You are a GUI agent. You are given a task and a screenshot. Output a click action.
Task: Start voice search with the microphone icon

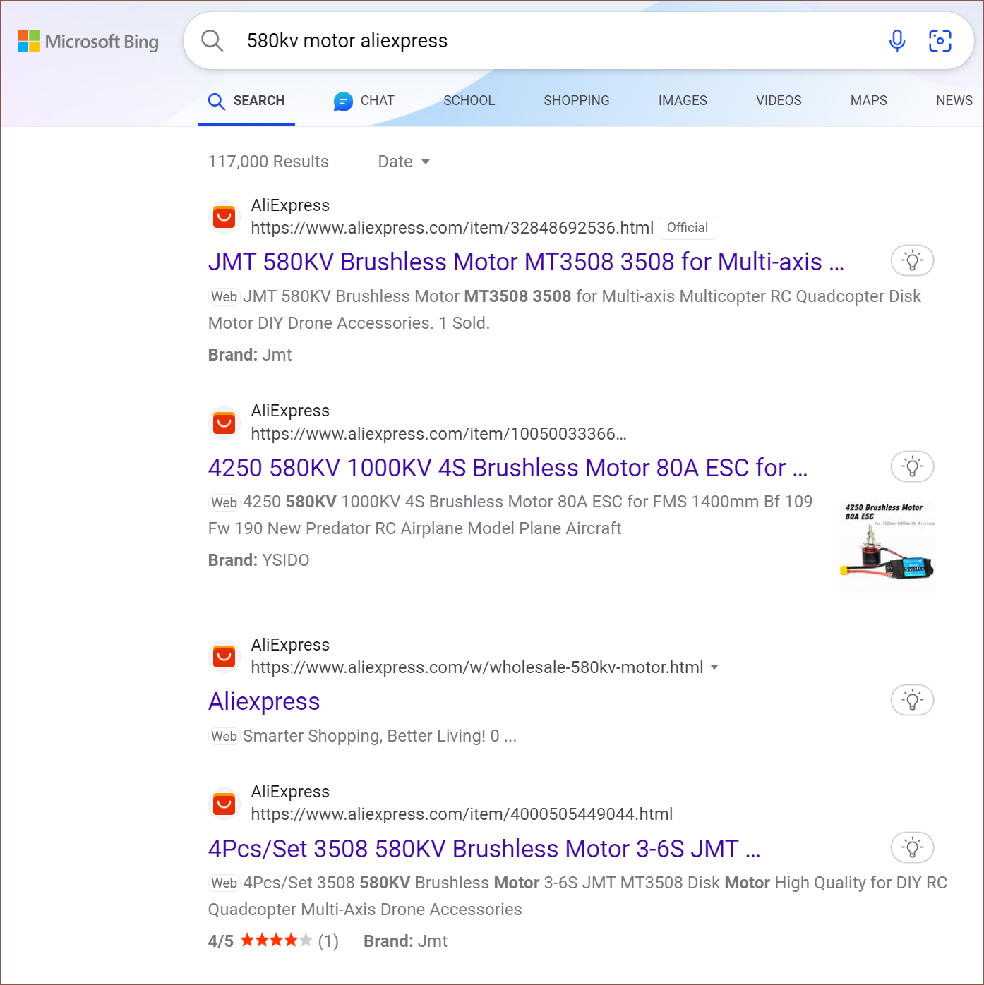coord(897,41)
